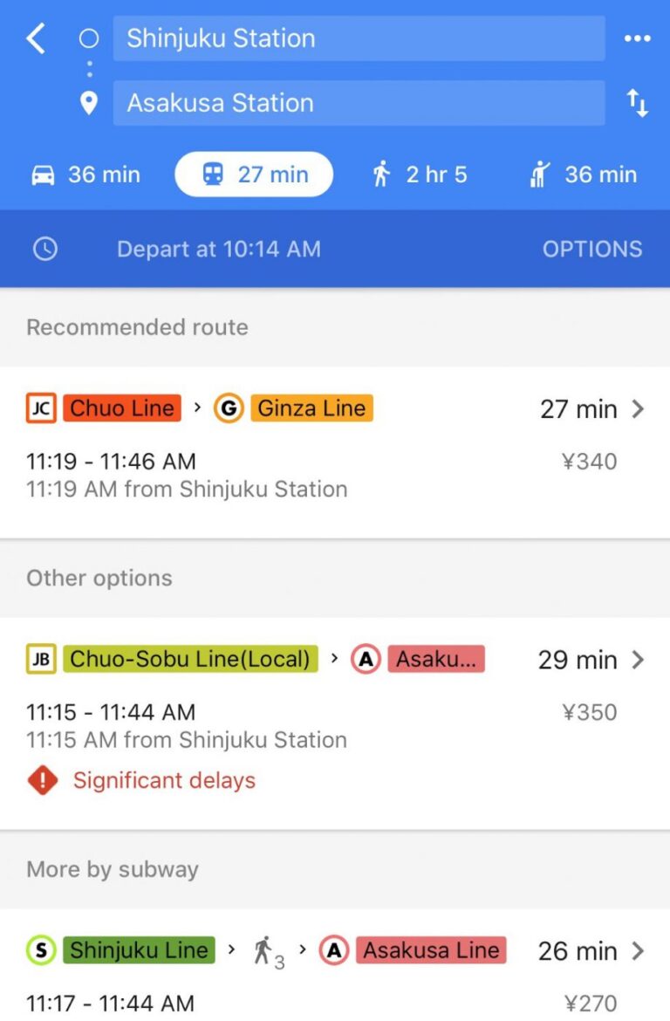Screen dimensions: 670x1021
Task: Tap the JB Chuo-Sobu Line badge icon
Action: pyautogui.click(x=41, y=659)
